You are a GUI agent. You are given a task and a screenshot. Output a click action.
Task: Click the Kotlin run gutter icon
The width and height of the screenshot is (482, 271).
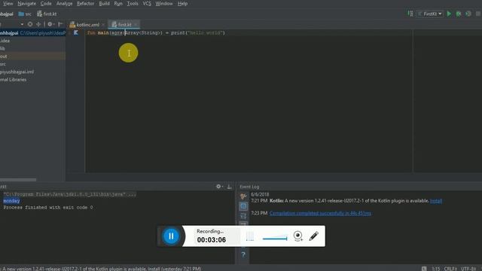(75, 32)
